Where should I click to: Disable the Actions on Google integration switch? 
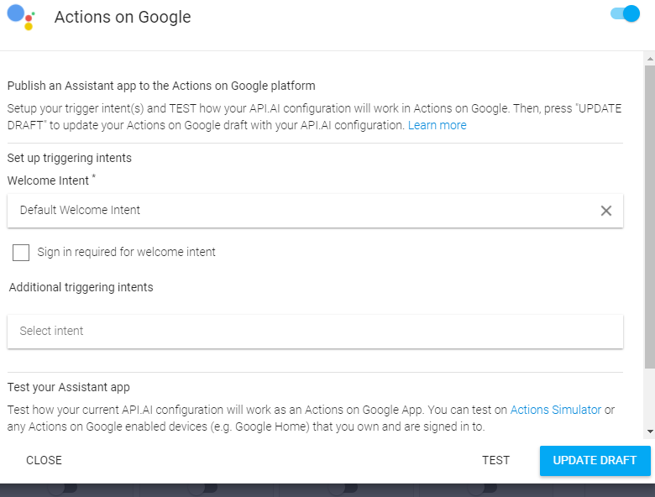click(625, 13)
